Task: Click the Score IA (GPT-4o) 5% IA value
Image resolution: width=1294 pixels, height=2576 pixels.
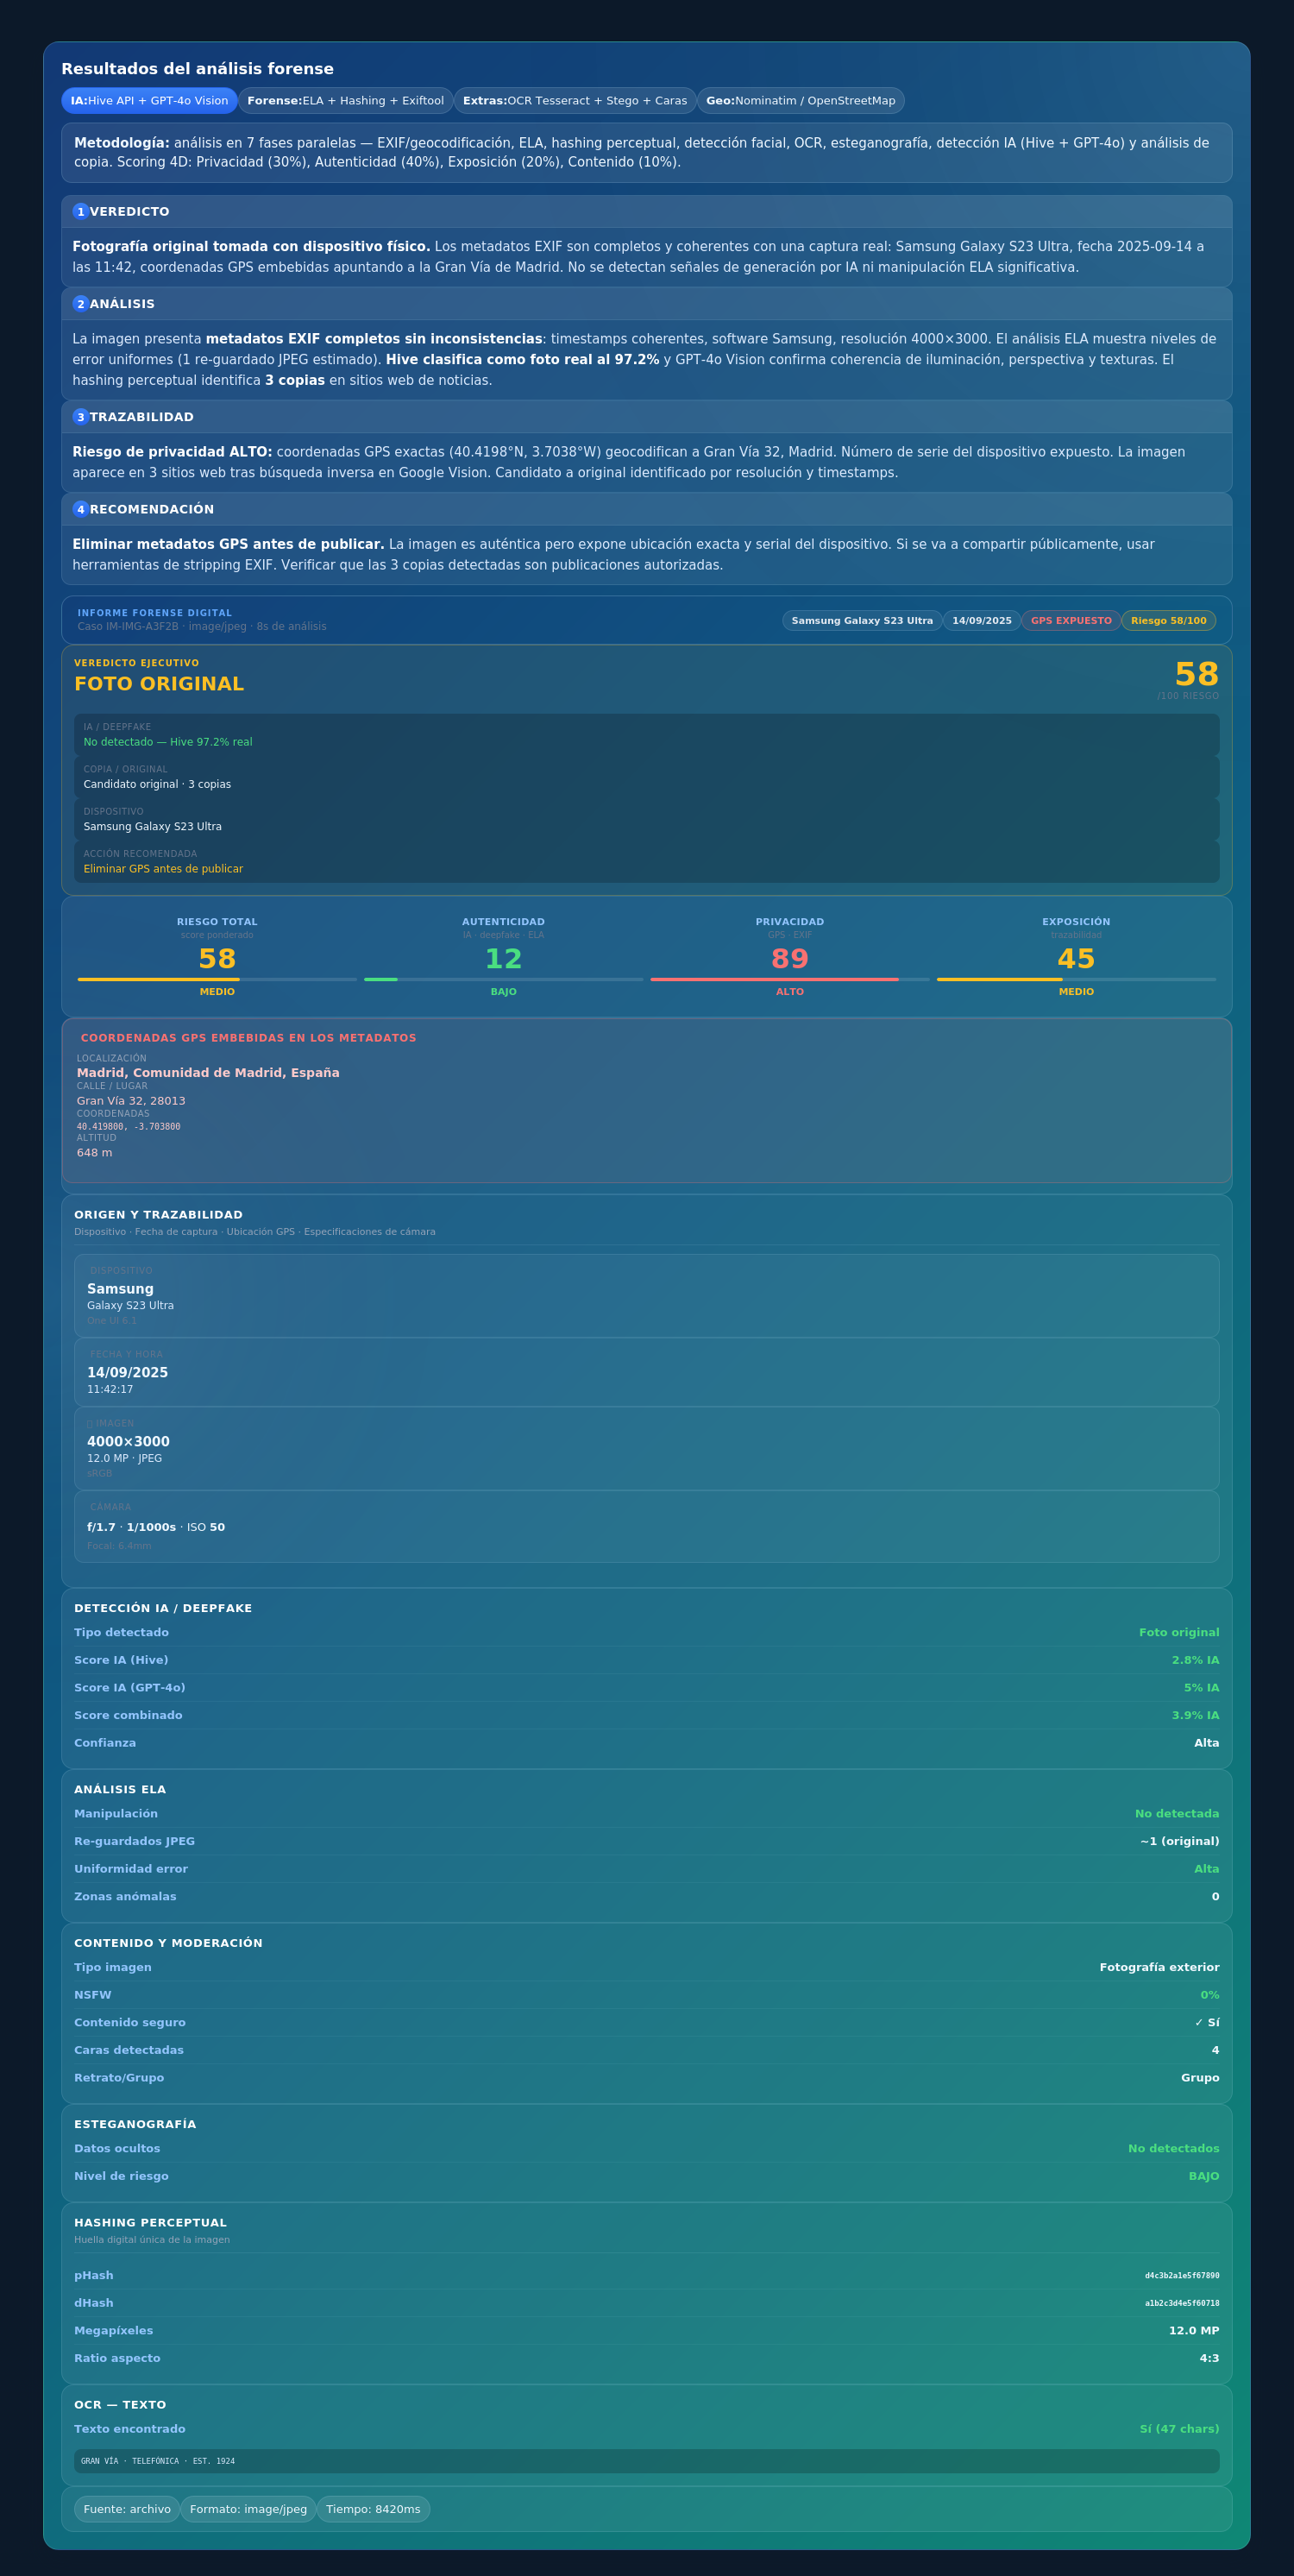Action: [x=1202, y=1688]
